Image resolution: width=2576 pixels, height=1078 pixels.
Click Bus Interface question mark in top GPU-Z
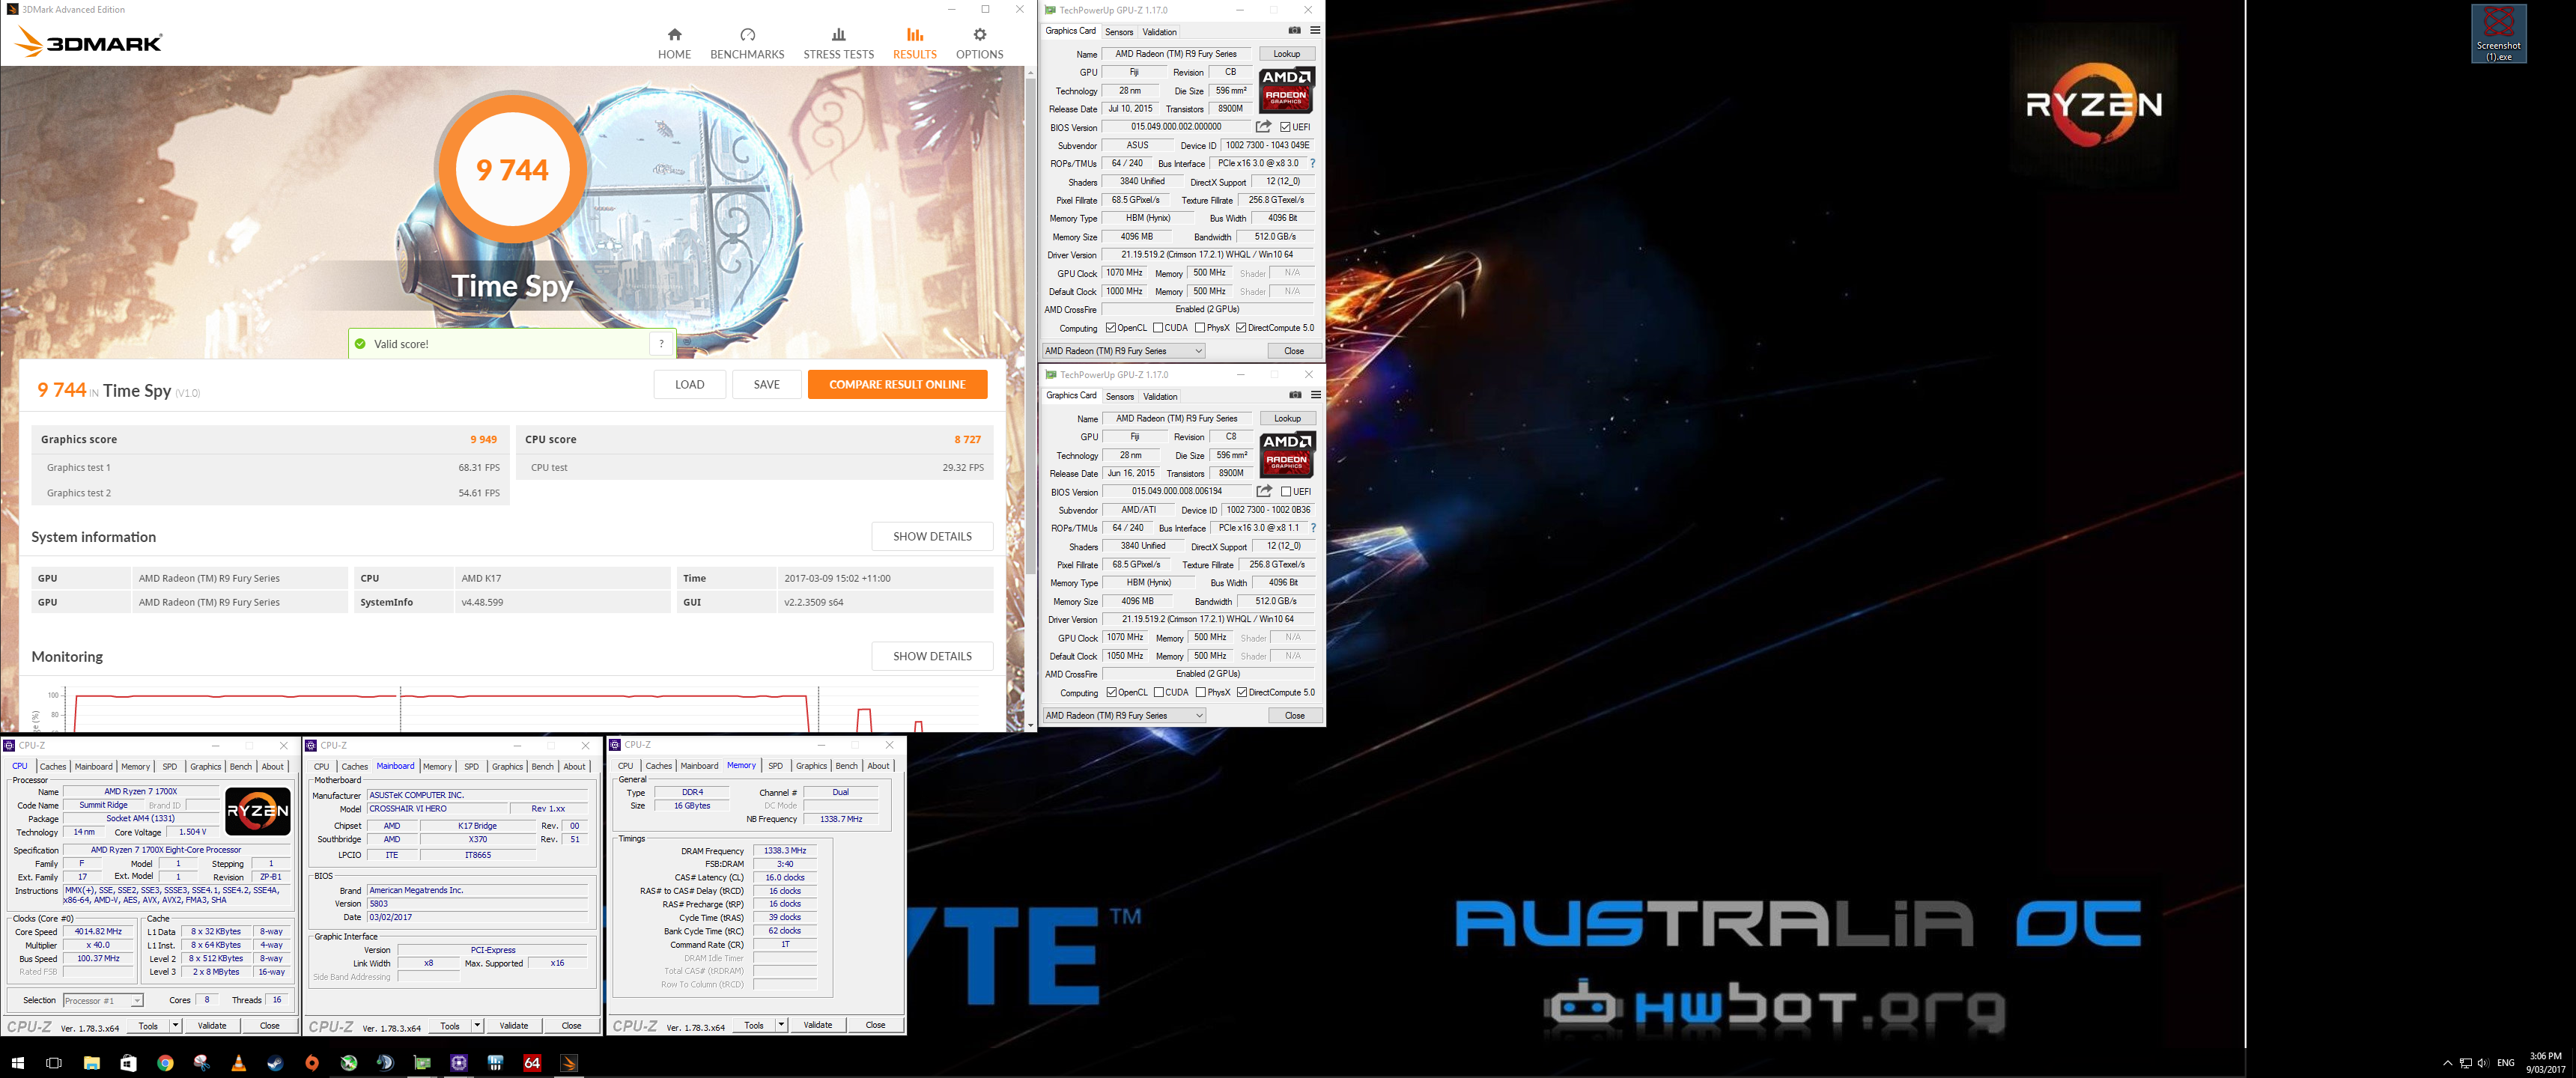click(x=1312, y=163)
